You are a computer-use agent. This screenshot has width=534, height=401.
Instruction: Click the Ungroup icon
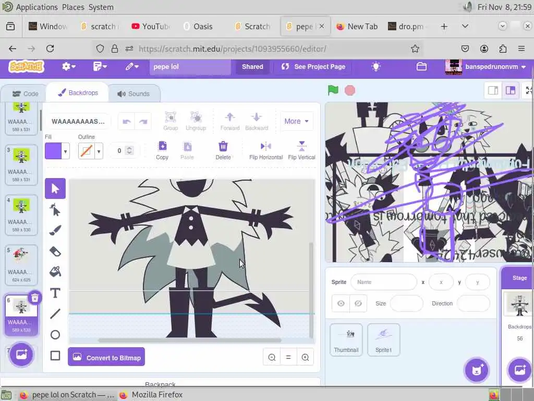coord(196,117)
